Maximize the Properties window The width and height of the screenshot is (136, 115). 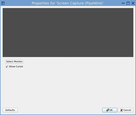[128, 3]
